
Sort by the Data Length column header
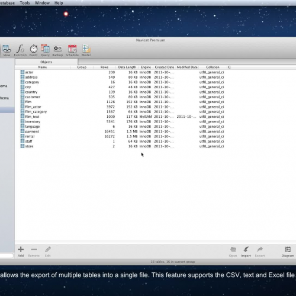[x=127, y=67]
